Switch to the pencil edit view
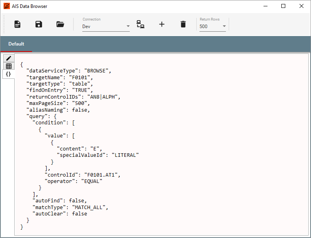Screen dimensions: 311x238 (9, 58)
